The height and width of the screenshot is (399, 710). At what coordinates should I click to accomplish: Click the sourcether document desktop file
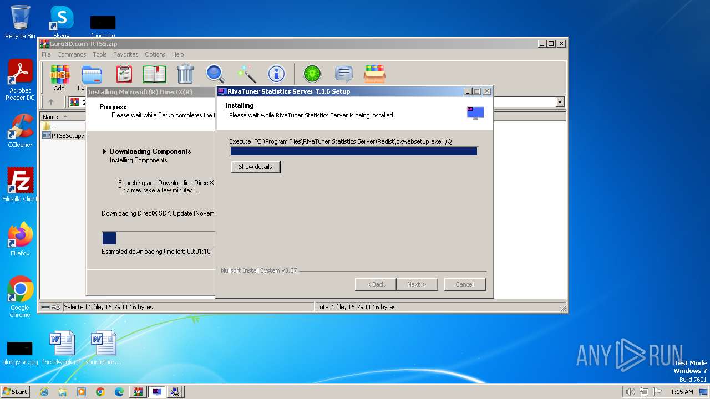coord(103,347)
